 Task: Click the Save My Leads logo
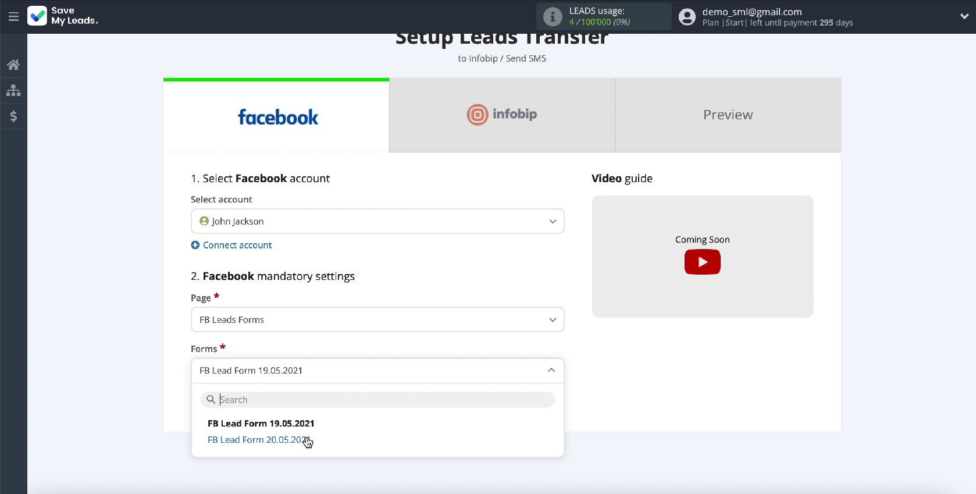coord(63,16)
